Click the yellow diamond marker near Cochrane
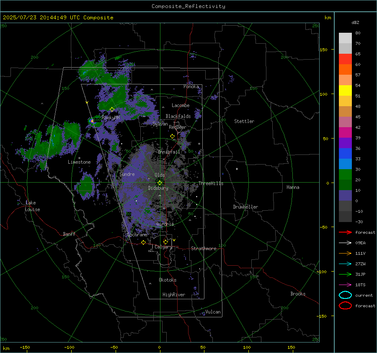Image resolution: width=377 pixels, height=353 pixels. tap(144, 243)
